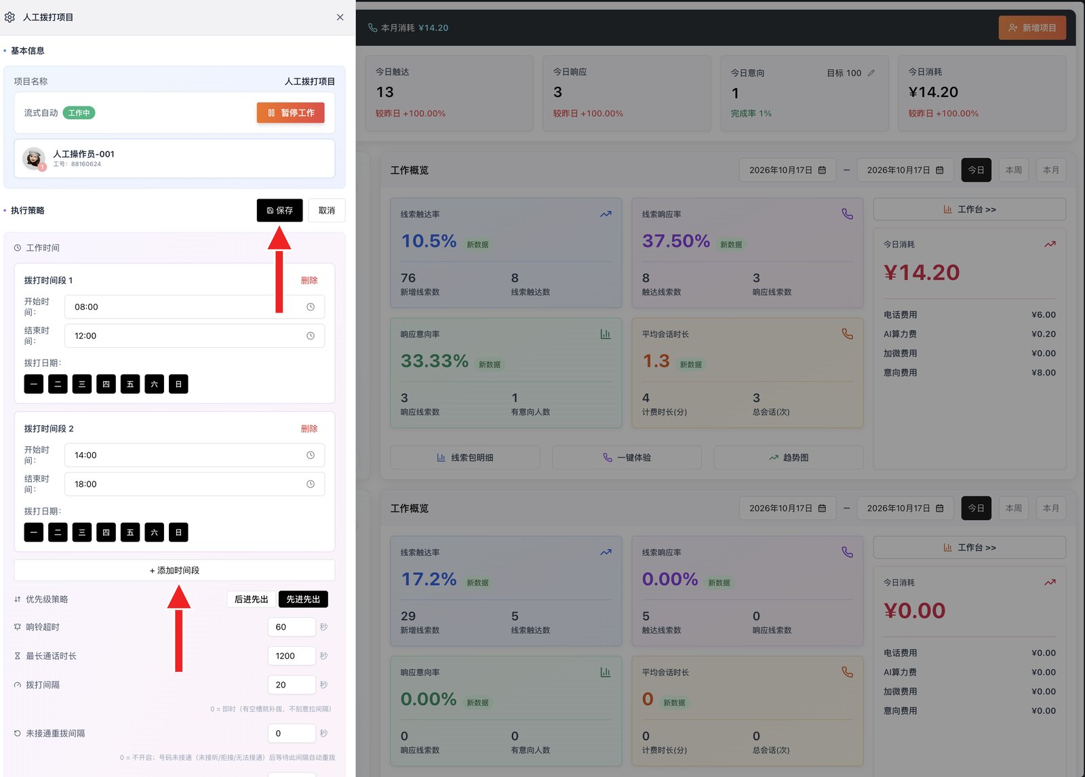Open clock picker for the 08:00 start time
The height and width of the screenshot is (777, 1085).
(x=310, y=306)
